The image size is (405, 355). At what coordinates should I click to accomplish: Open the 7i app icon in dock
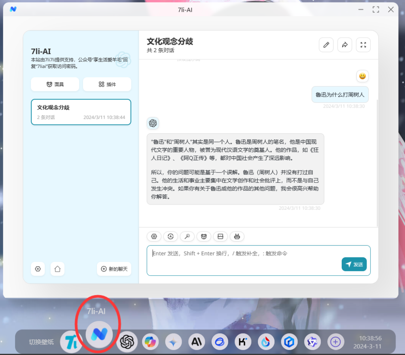(71, 342)
